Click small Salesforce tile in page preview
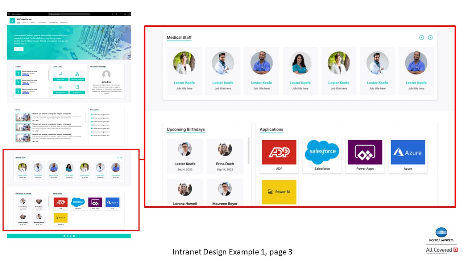The width and height of the screenshot is (464, 261). click(78, 203)
